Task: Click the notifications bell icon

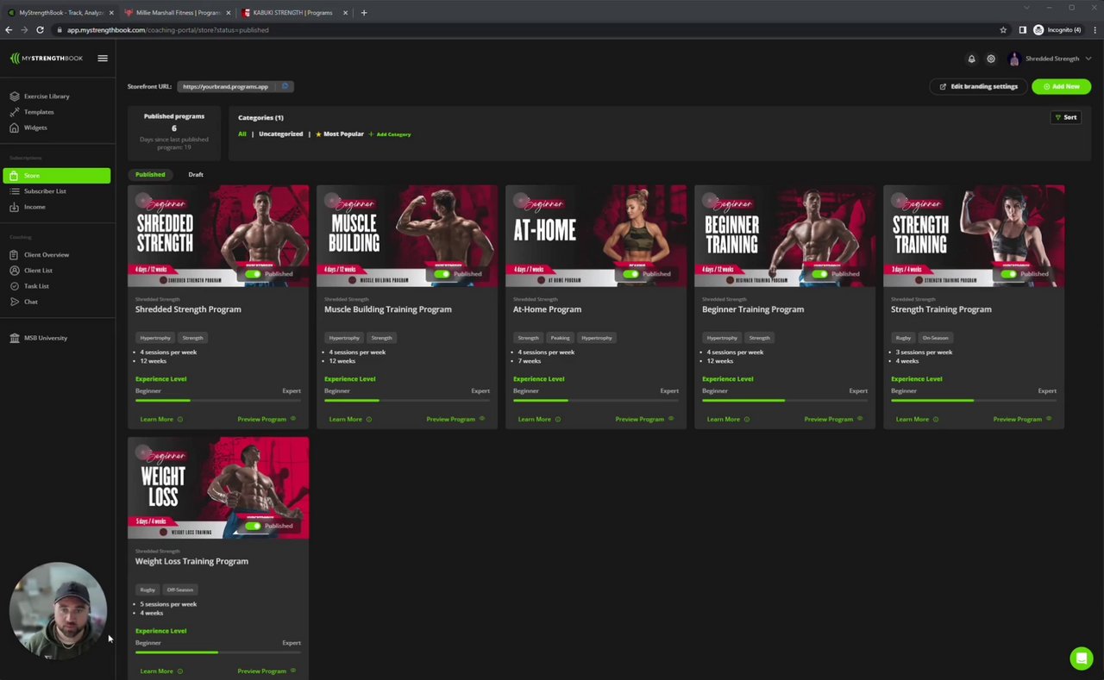Action: pyautogui.click(x=971, y=59)
